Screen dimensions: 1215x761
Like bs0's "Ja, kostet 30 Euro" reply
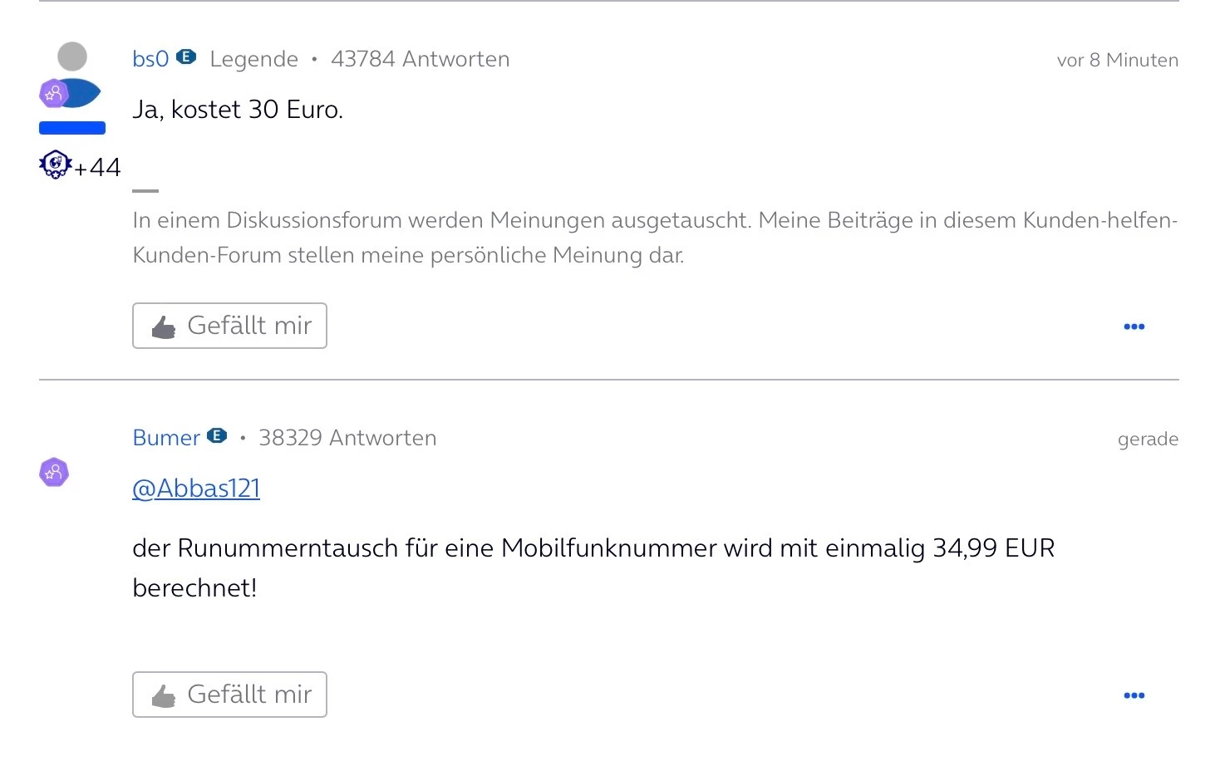click(x=229, y=326)
